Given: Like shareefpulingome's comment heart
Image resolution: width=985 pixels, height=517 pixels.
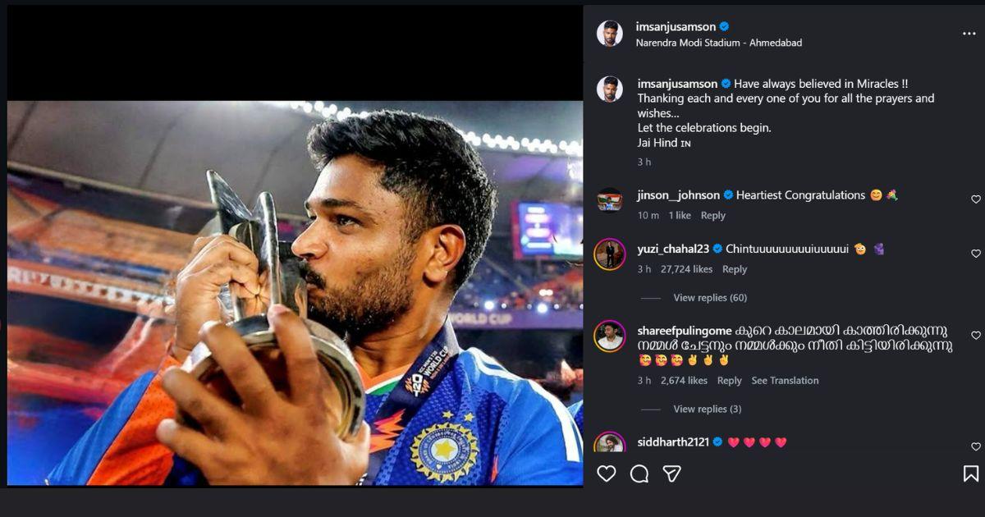Looking at the screenshot, I should [976, 336].
